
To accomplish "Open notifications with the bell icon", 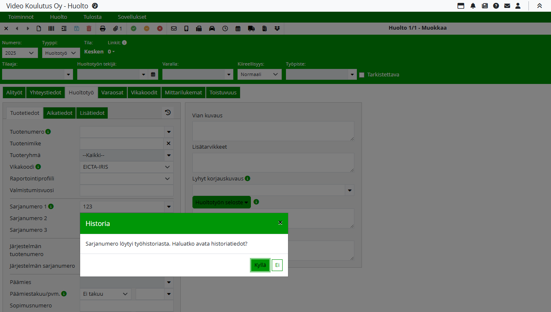I will pyautogui.click(x=473, y=6).
